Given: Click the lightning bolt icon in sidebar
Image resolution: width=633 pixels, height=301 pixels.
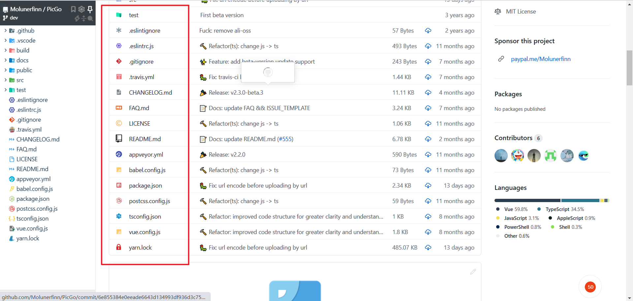Looking at the screenshot, I should (77, 18).
